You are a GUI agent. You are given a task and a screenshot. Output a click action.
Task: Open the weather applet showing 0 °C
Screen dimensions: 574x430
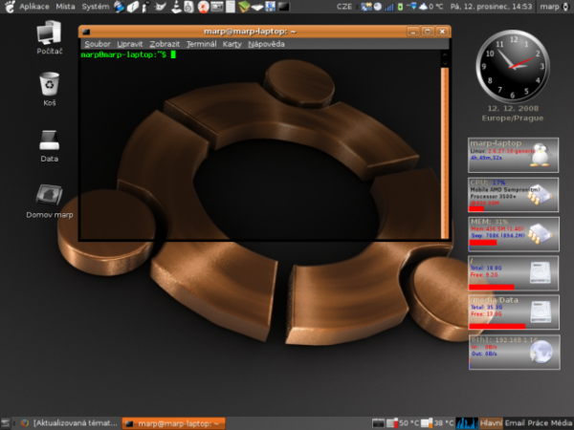coord(430,7)
